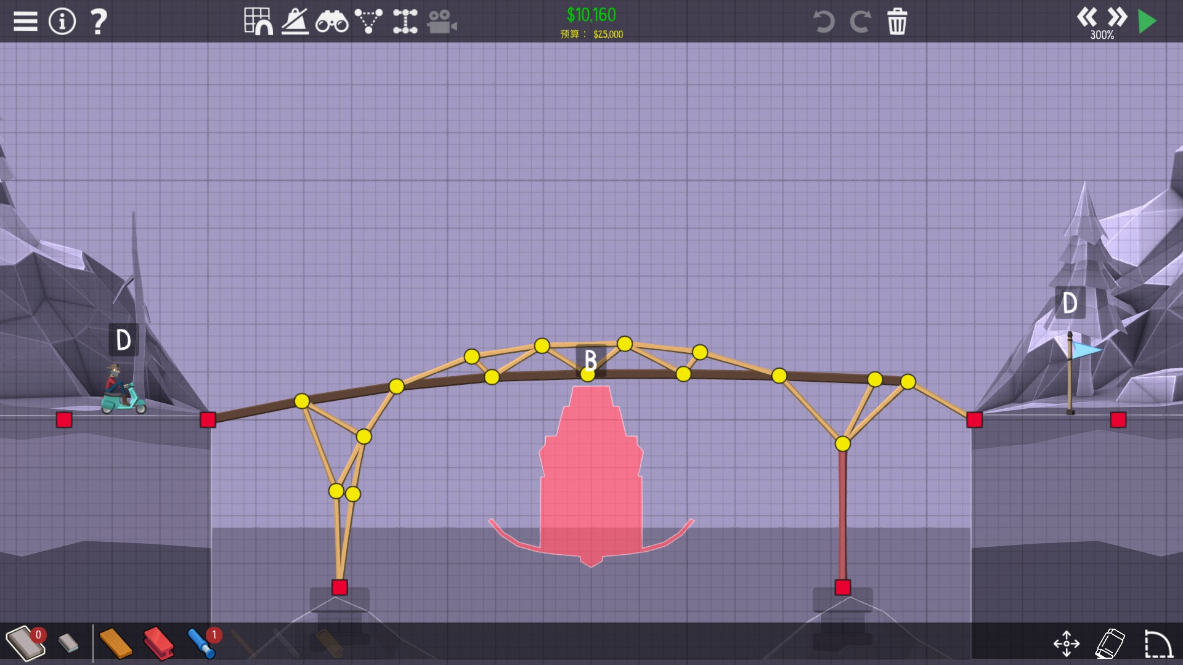Start the simulation with the green play button
The image size is (1183, 665).
1147,22
